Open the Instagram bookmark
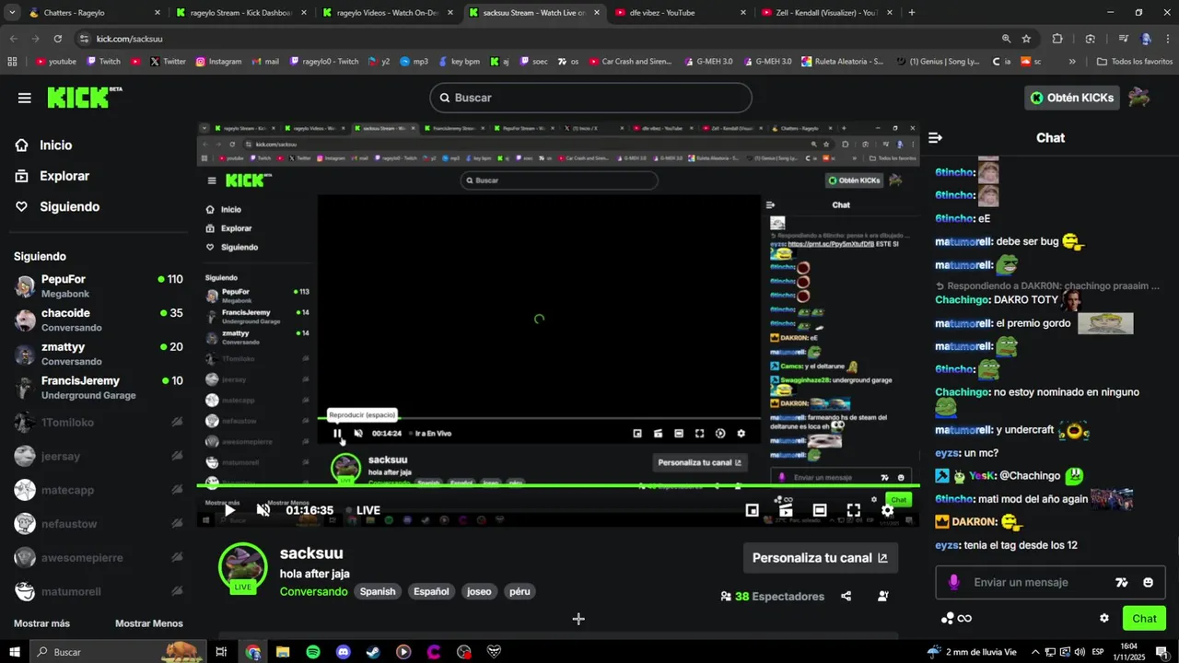 click(218, 62)
